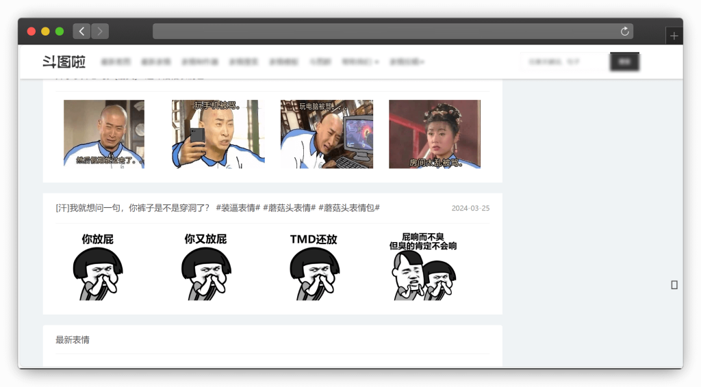701x387 pixels.
Task: Click the small rectangle icon at the page's right edge
Action: click(674, 285)
